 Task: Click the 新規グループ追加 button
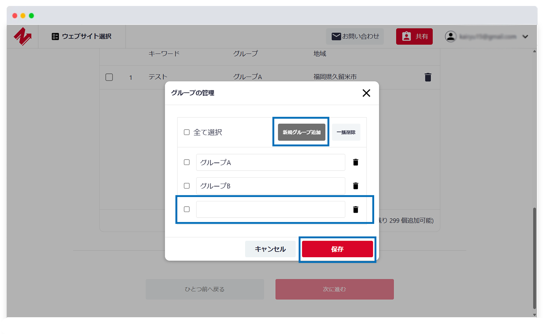click(x=301, y=132)
